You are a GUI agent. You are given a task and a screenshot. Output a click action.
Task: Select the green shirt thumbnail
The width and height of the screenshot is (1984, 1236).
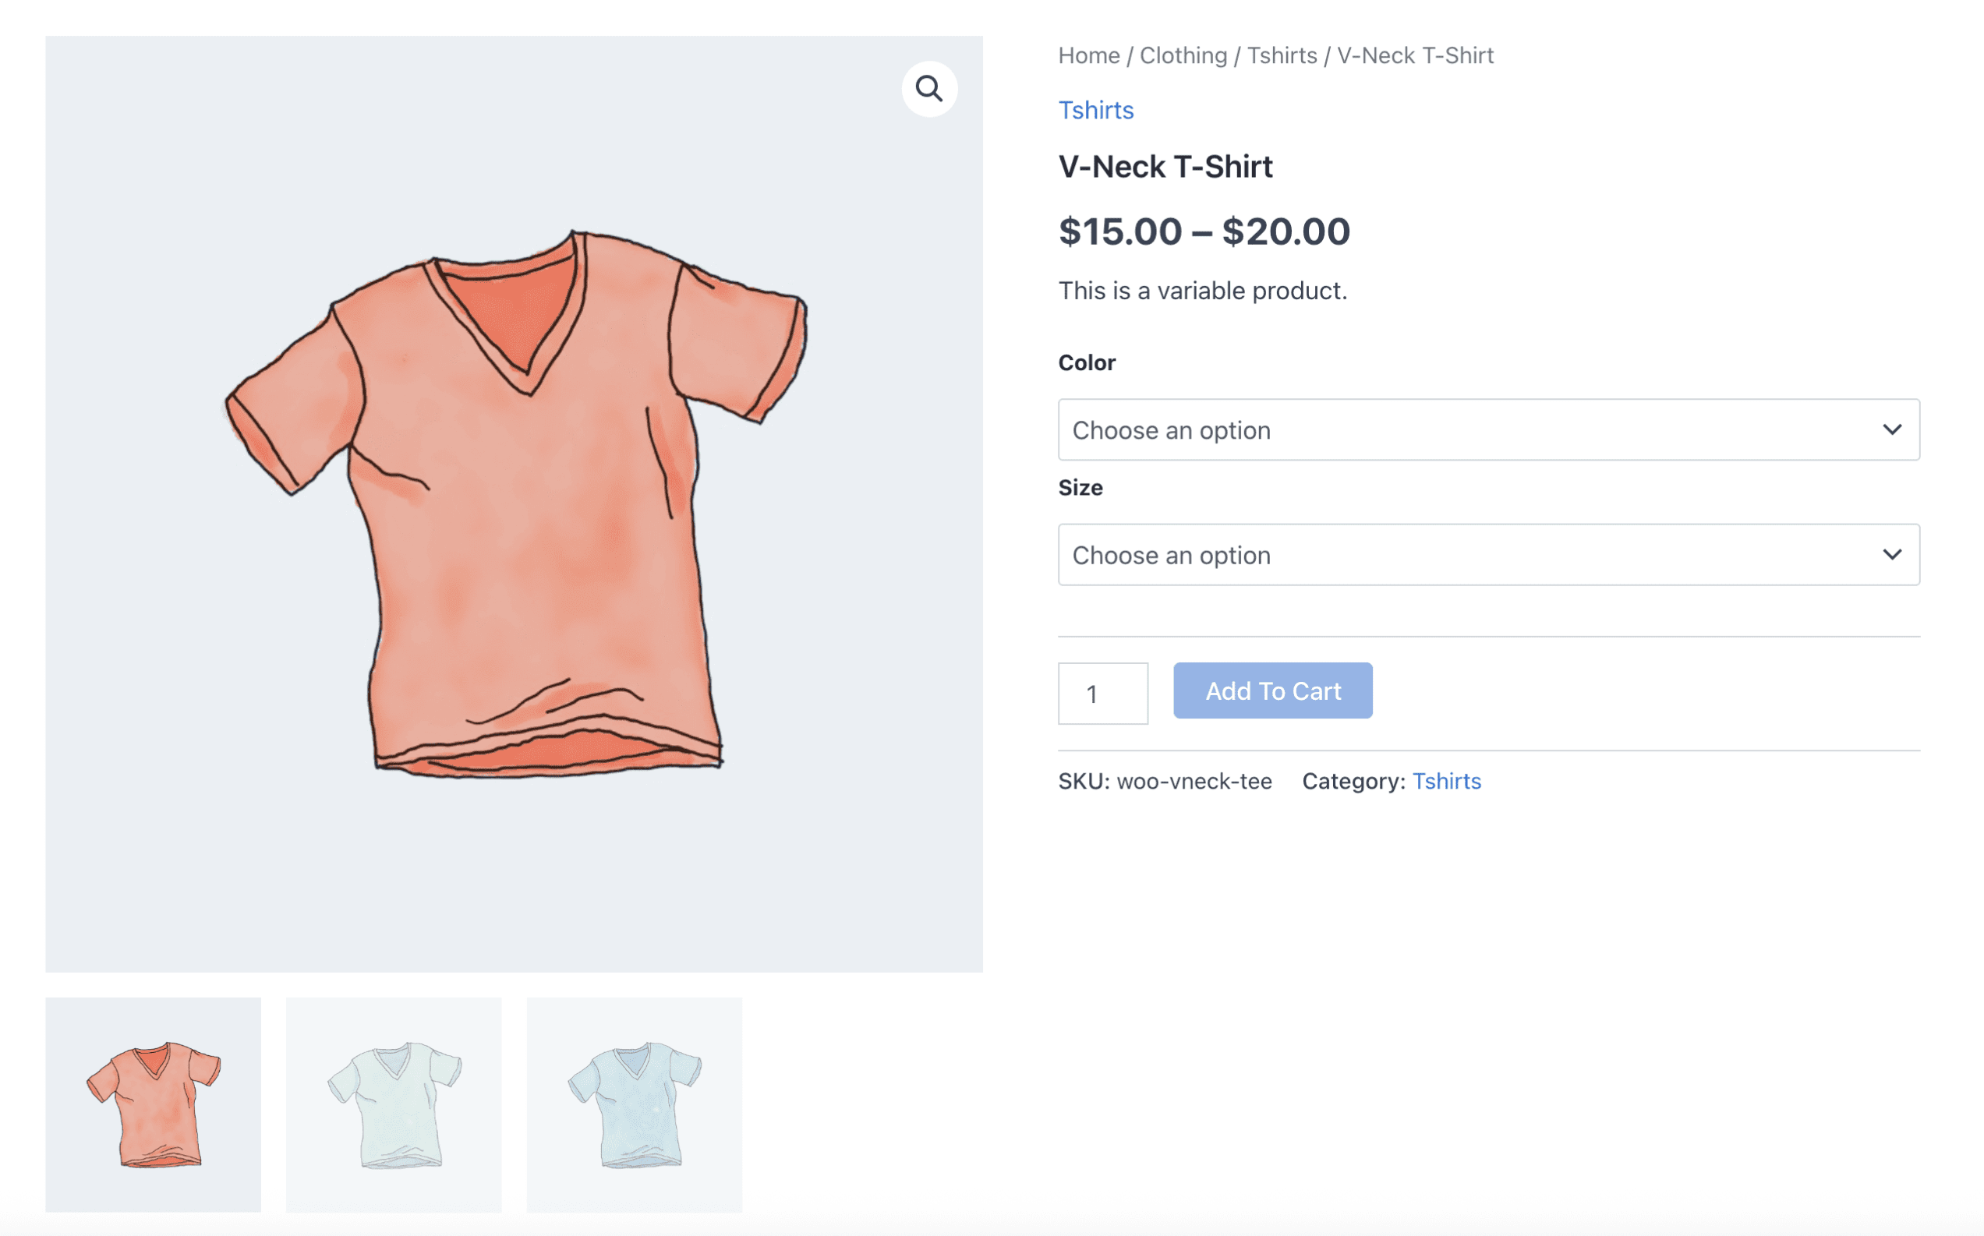click(x=393, y=1105)
